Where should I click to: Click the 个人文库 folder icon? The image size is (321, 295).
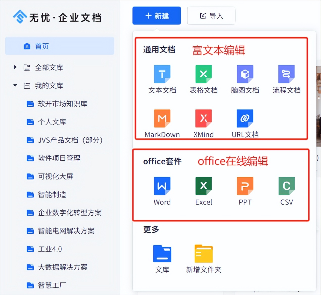(x=30, y=122)
